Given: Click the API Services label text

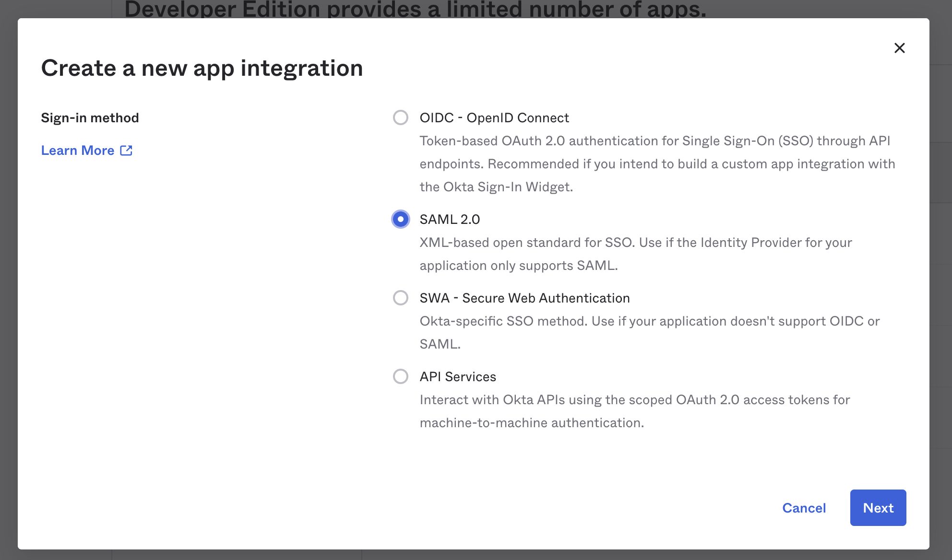Looking at the screenshot, I should [458, 377].
